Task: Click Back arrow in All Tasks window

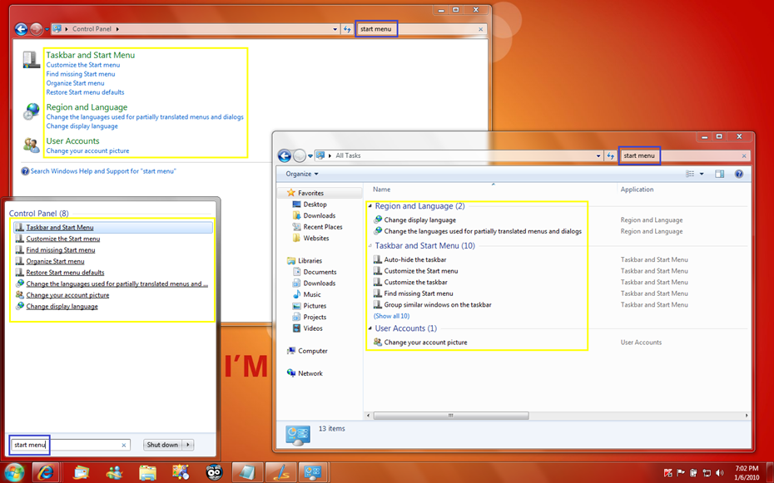Action: pos(285,155)
